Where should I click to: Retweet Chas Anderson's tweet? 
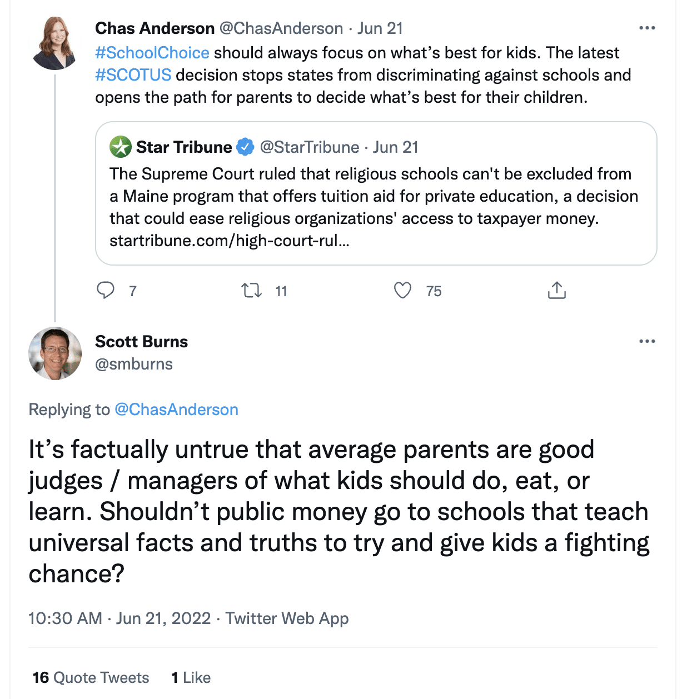click(x=252, y=291)
